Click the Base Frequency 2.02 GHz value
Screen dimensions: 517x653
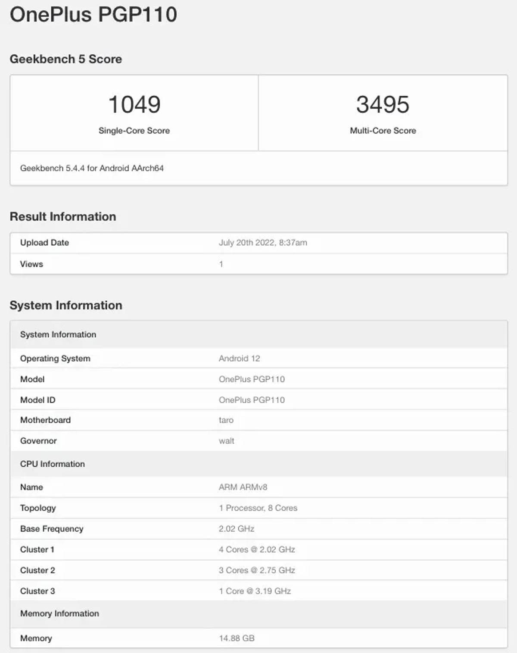coord(237,528)
